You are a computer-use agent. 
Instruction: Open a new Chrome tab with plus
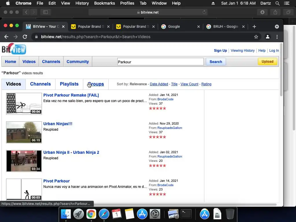[254, 27]
